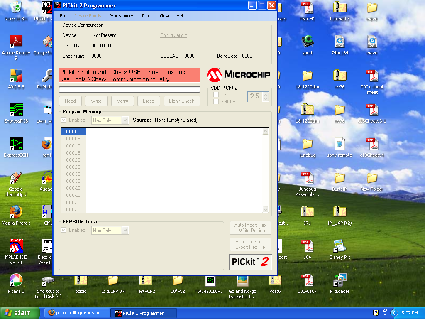Image resolution: width=425 pixels, height=319 pixels.
Task: Open the ExtEEPROM folder
Action: tap(113, 284)
